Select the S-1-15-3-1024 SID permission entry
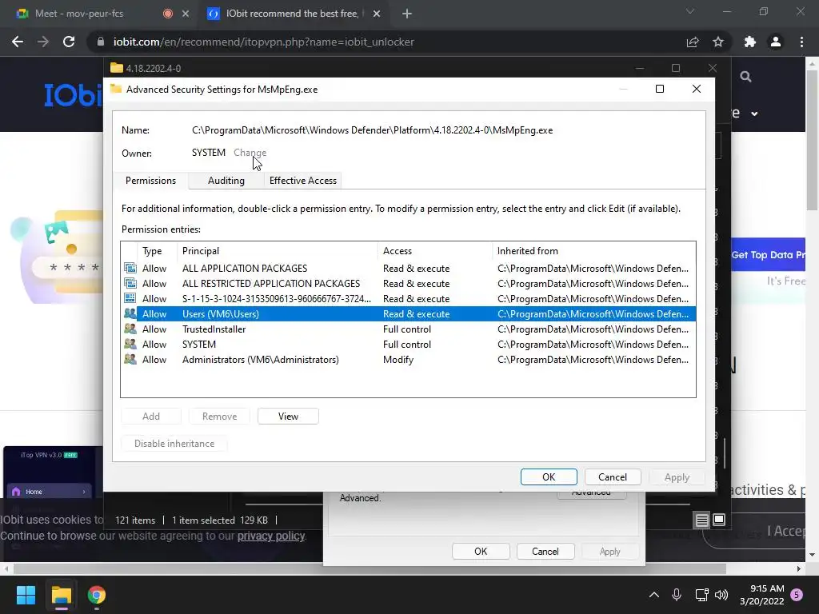819x614 pixels. point(409,299)
